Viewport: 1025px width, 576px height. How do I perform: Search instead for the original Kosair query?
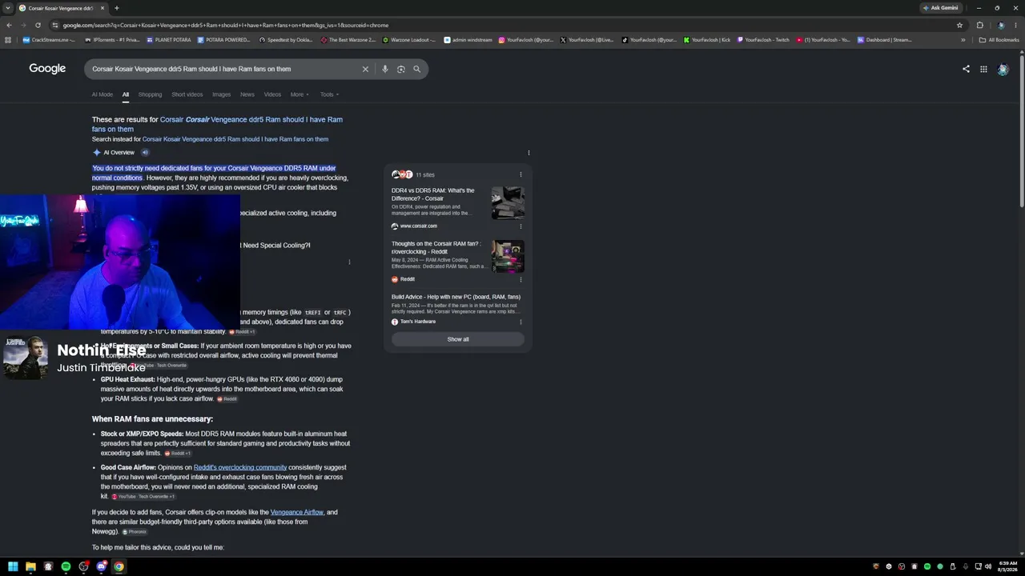click(x=235, y=139)
